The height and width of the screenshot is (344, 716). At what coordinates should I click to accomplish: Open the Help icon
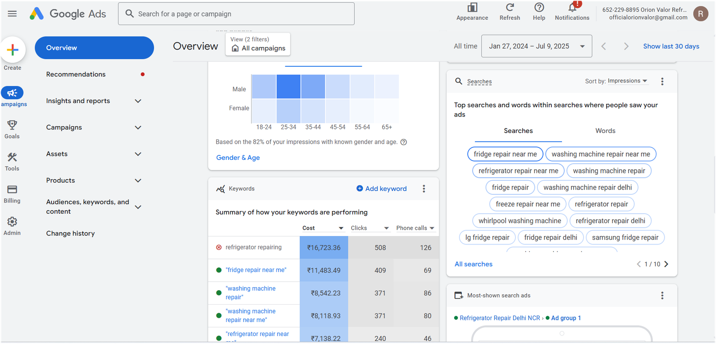[x=539, y=8]
